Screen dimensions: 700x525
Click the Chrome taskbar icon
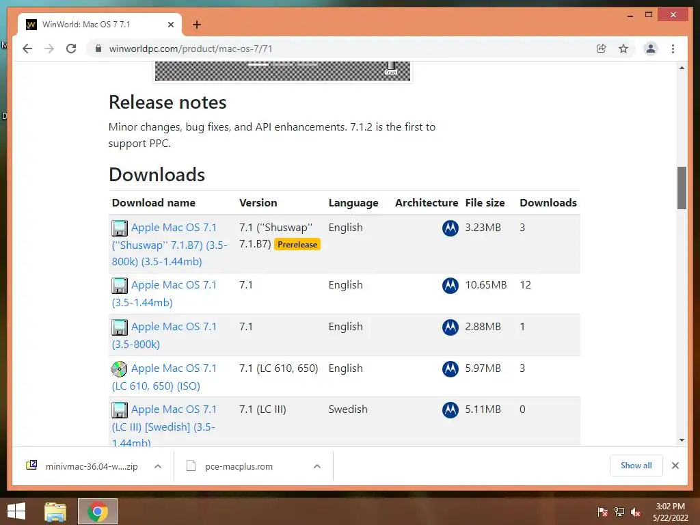click(x=98, y=511)
